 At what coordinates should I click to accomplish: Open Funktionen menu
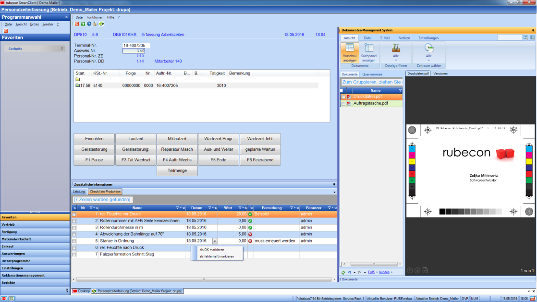pos(95,17)
